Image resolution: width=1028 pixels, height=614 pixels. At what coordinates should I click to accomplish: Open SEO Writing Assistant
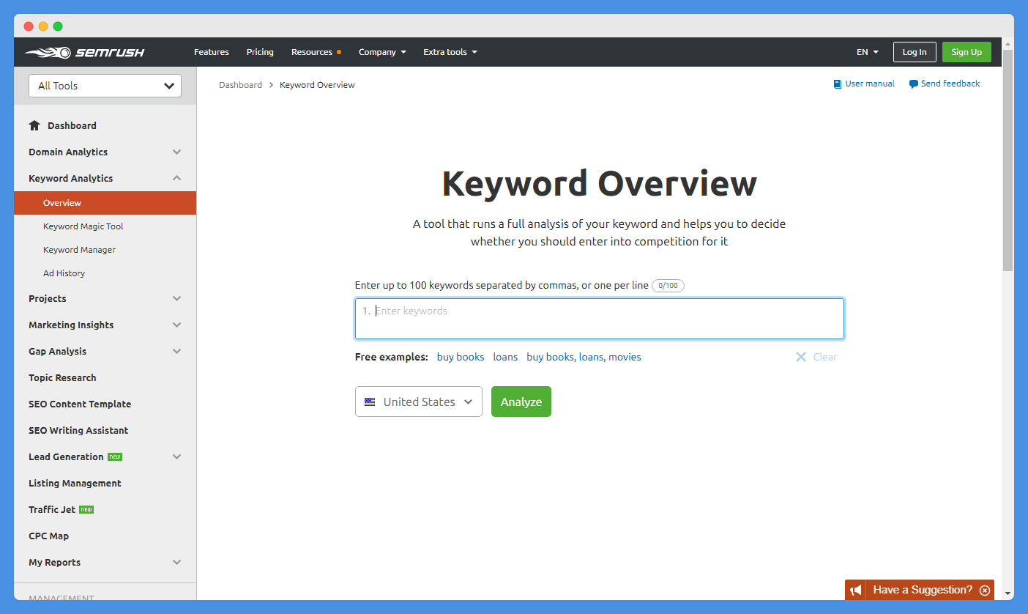coord(78,430)
